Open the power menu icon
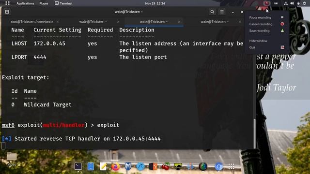 pos(304,3)
